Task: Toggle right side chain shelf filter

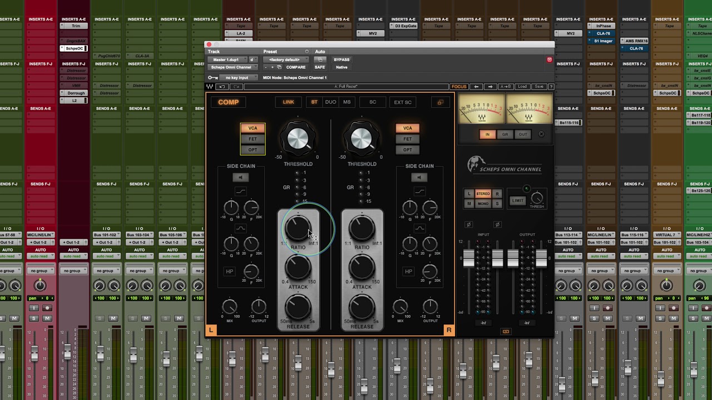Action: click(419, 192)
